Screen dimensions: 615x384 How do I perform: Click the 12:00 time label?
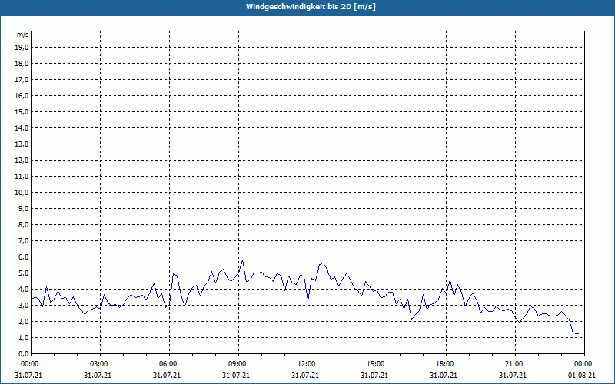click(307, 364)
